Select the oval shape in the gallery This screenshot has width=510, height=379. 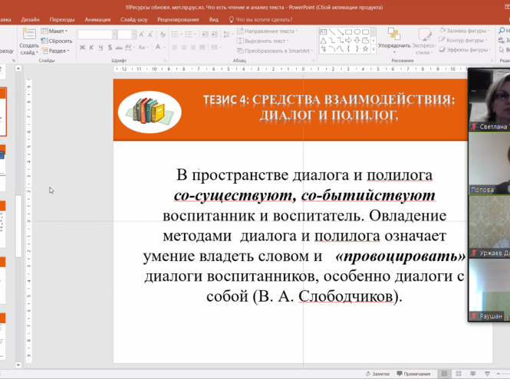click(x=357, y=32)
